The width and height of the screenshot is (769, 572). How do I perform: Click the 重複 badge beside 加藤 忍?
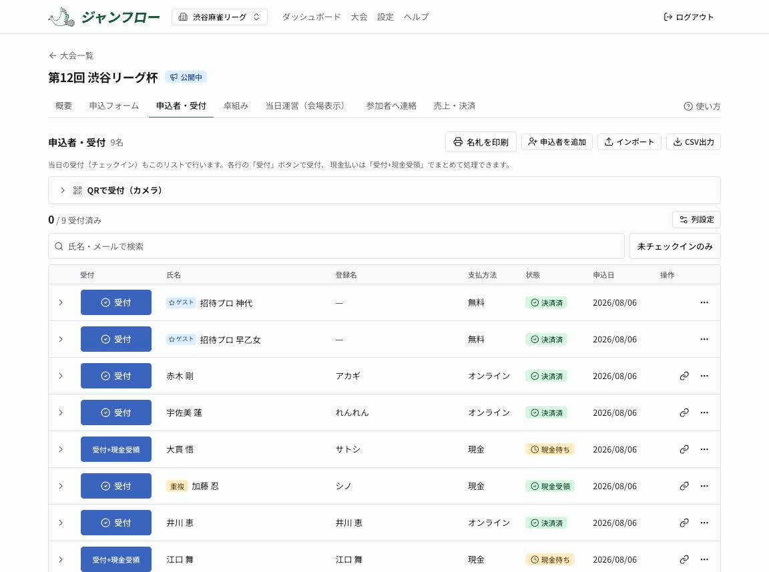point(177,486)
